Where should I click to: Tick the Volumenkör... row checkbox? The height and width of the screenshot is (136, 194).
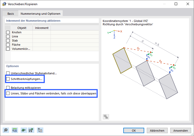pos(8,49)
